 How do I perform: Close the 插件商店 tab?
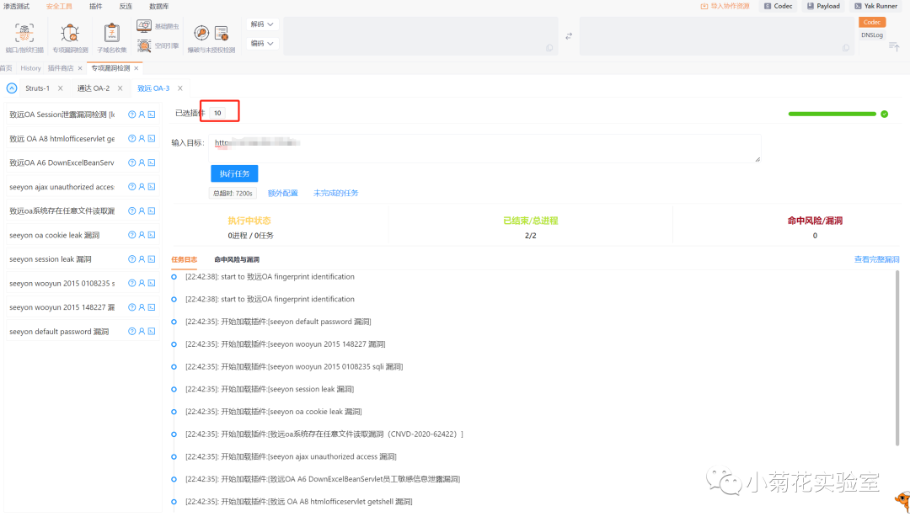click(x=80, y=68)
